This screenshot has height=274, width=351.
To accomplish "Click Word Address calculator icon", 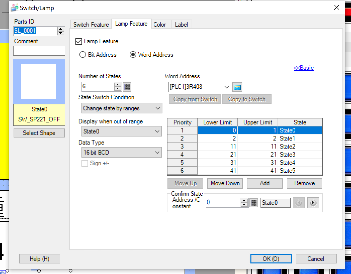I will point(237,87).
